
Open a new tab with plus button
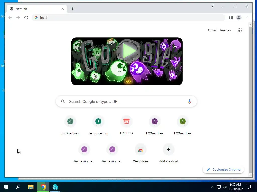(x=72, y=9)
